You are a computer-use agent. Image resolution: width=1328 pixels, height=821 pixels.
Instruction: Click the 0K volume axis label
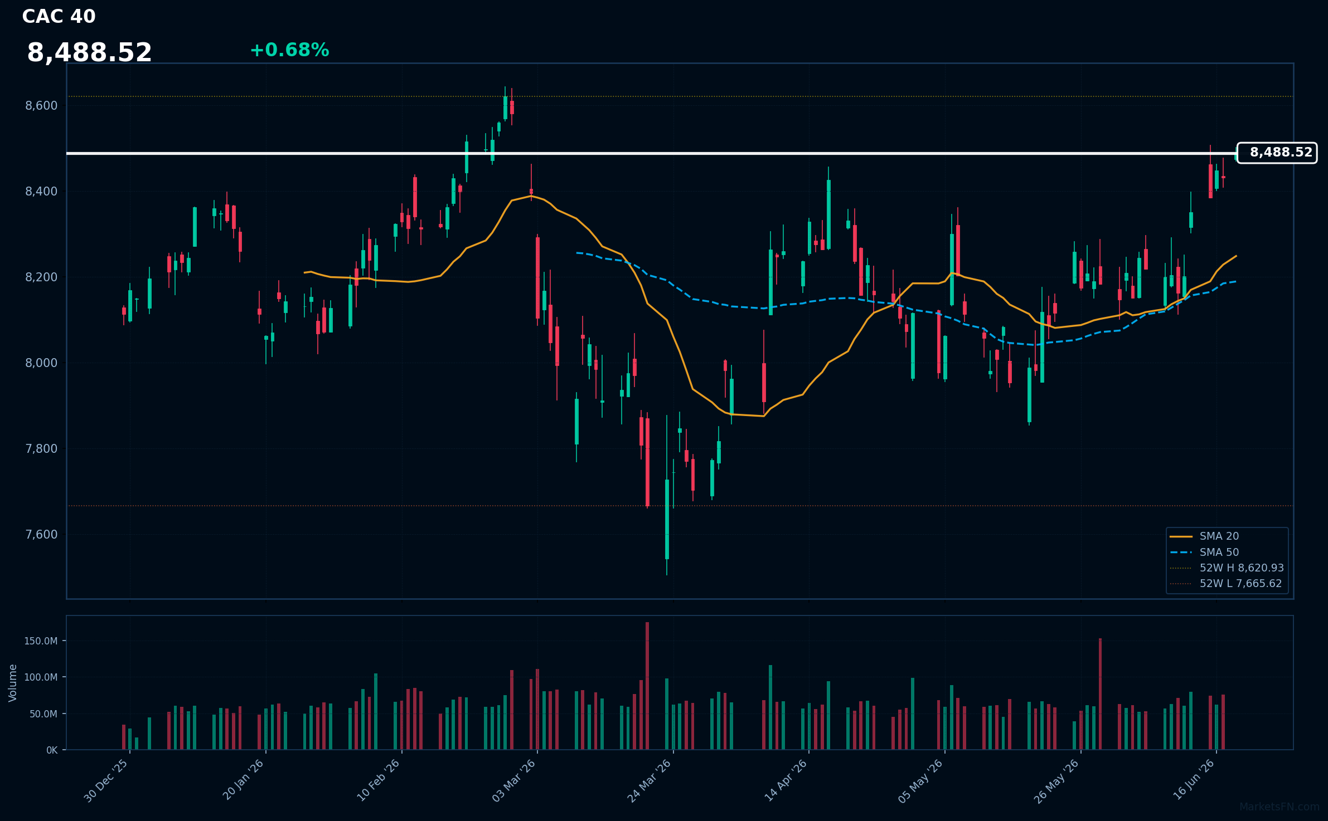[52, 750]
